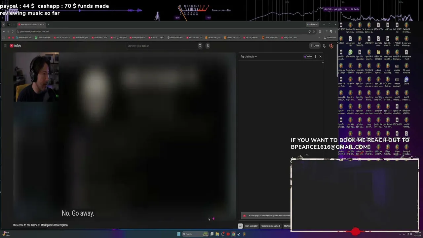Click the YouTube search magnifier button
423x238 pixels.
[200, 46]
